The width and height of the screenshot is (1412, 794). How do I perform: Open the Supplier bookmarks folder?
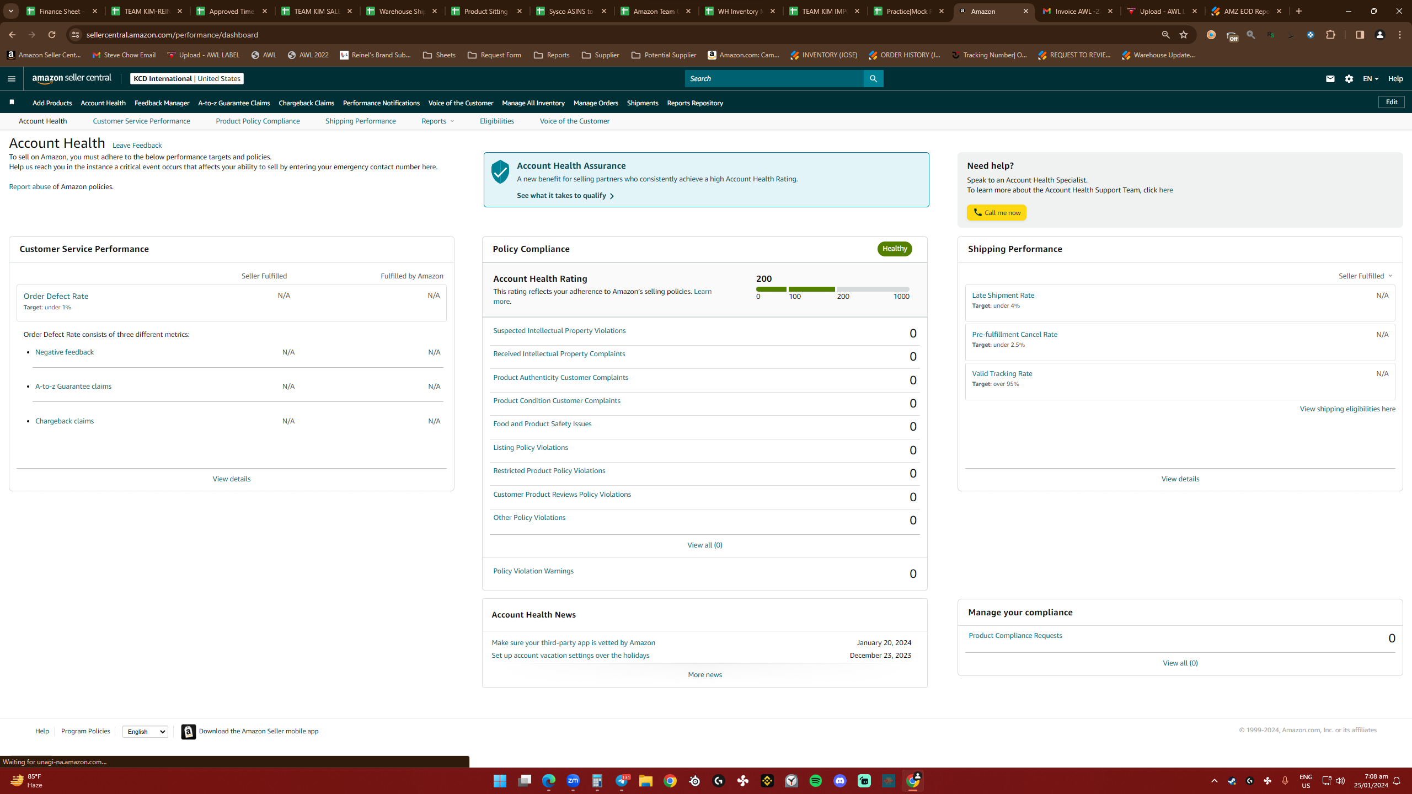pyautogui.click(x=601, y=55)
